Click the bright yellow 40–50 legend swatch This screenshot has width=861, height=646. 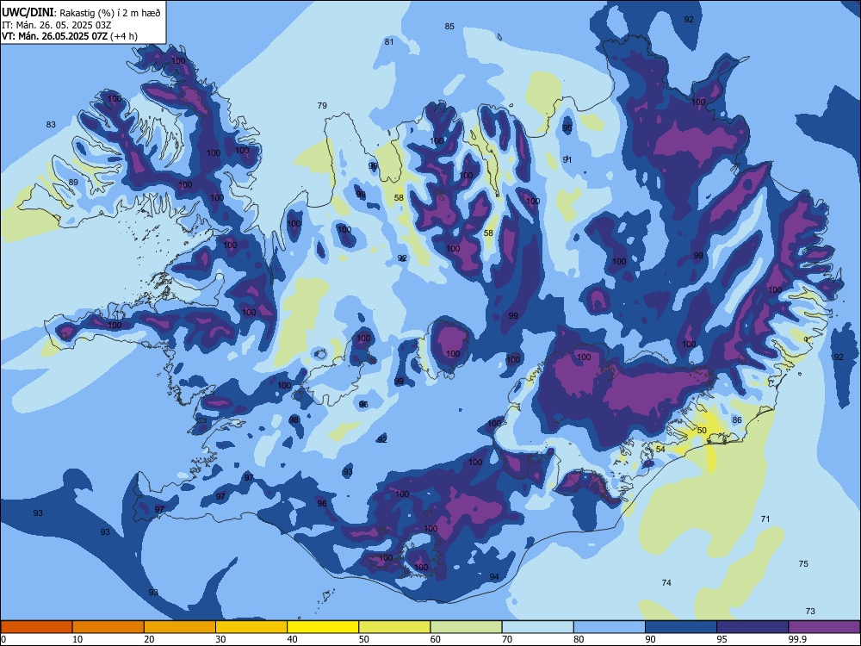coord(323,627)
